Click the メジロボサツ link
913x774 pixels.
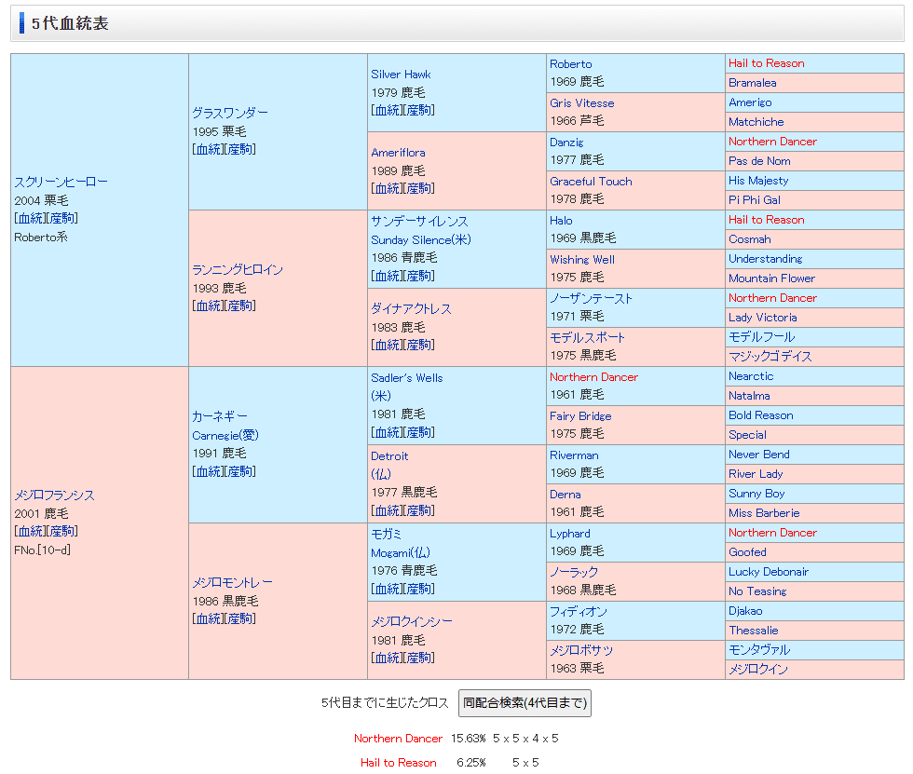click(x=581, y=651)
